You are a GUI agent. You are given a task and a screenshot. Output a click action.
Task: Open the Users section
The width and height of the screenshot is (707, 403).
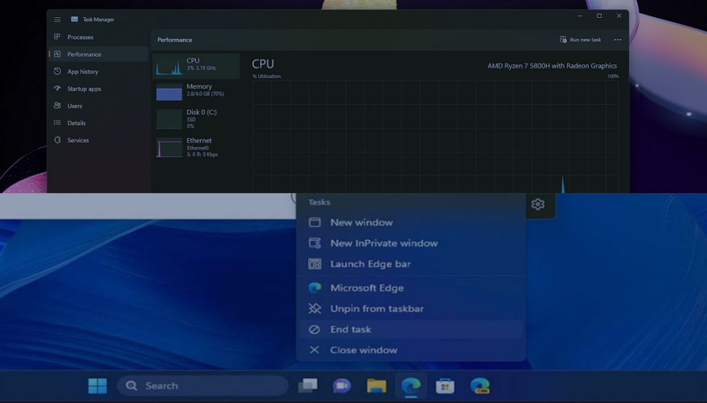click(x=75, y=106)
